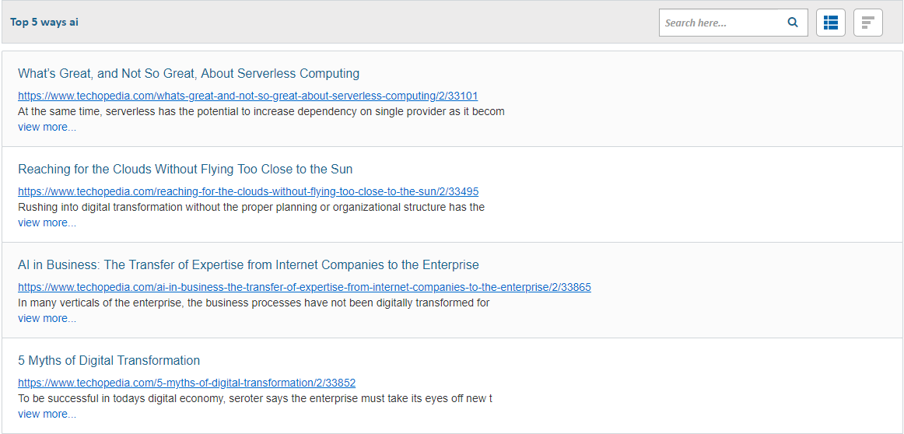The height and width of the screenshot is (434, 904).
Task: Click the search magnifier icon
Action: [793, 23]
